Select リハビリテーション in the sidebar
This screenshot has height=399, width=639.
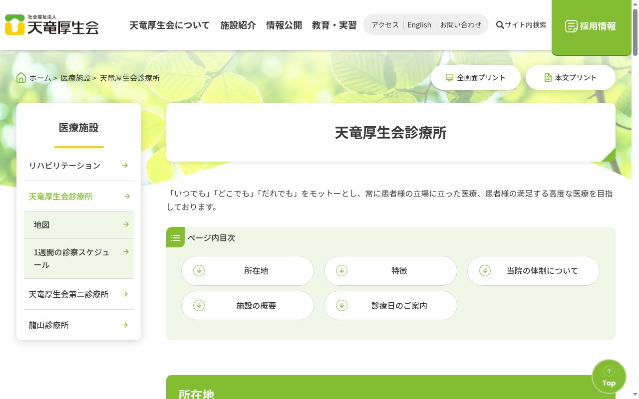point(79,166)
